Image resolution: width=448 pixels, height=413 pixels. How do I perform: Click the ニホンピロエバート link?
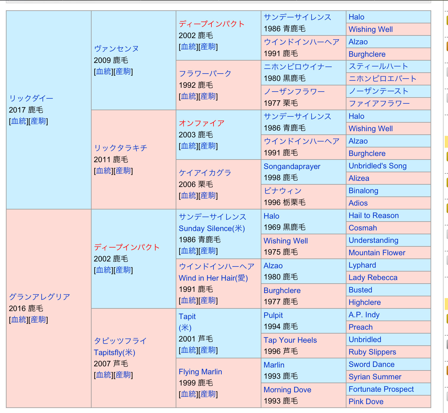[382, 79]
